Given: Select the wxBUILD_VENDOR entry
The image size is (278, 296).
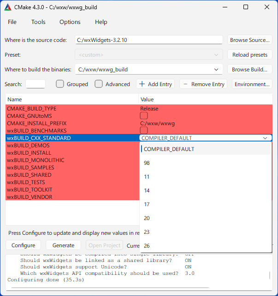Looking at the screenshot, I should click(x=30, y=197).
